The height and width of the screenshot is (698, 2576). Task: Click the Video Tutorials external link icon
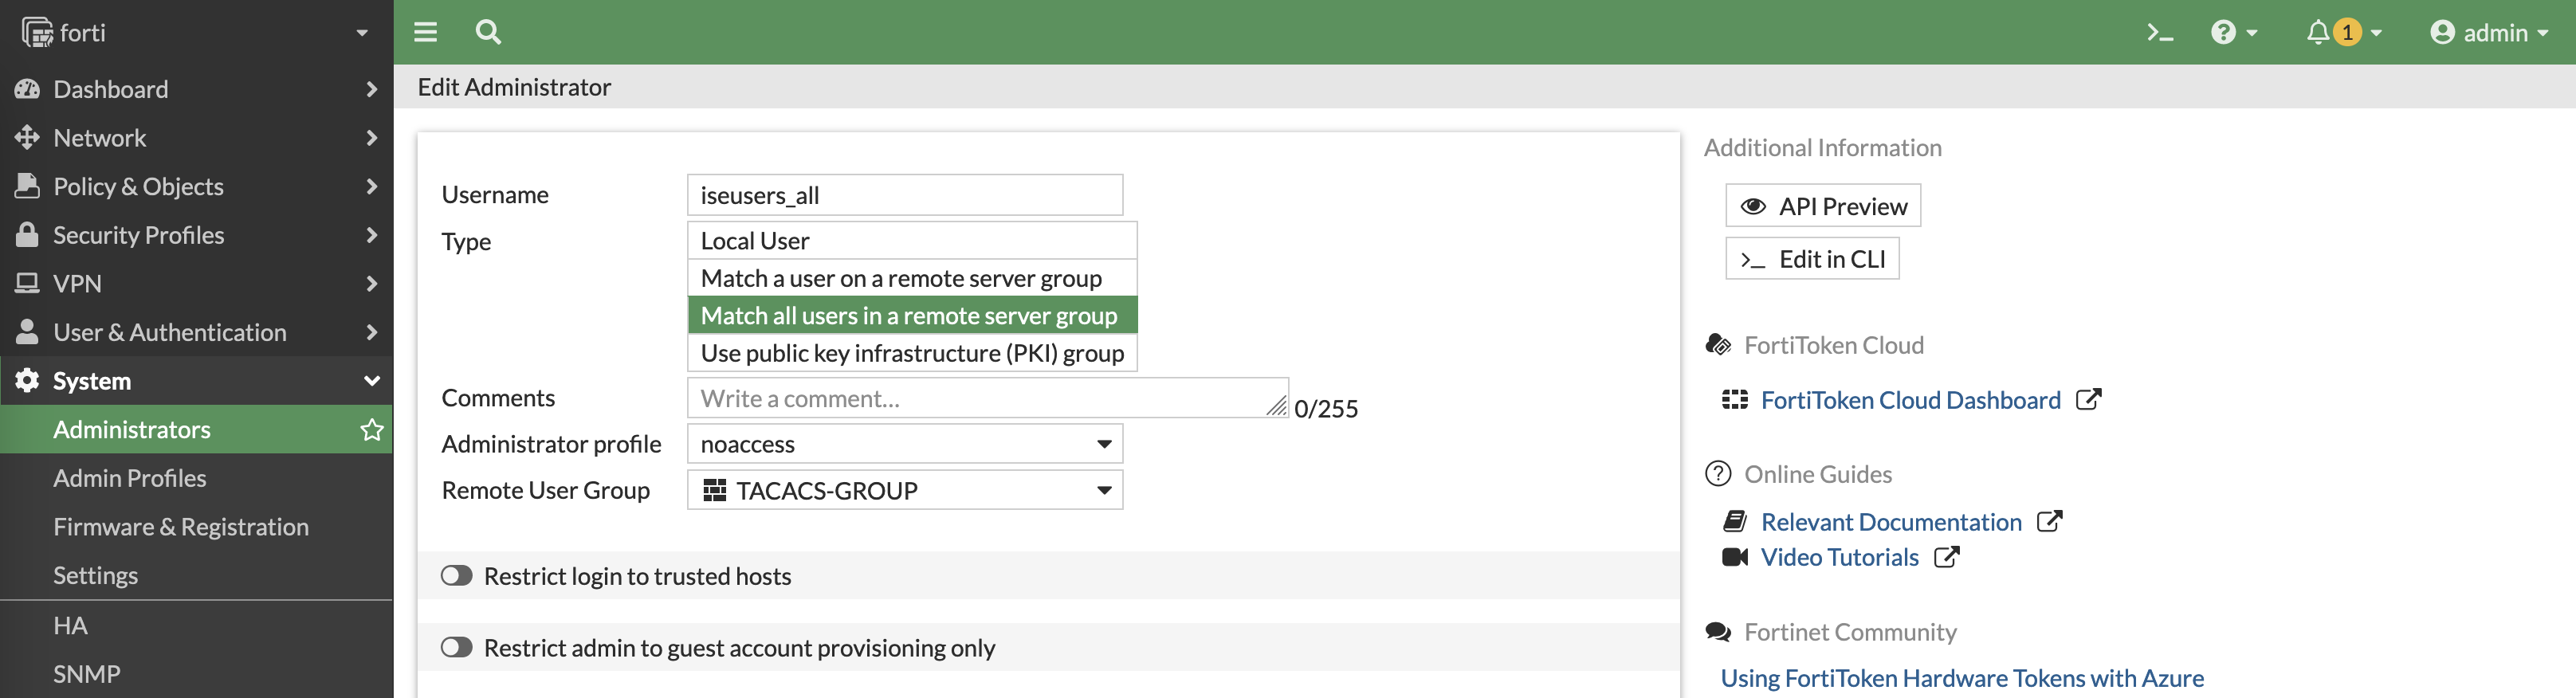(x=1946, y=557)
